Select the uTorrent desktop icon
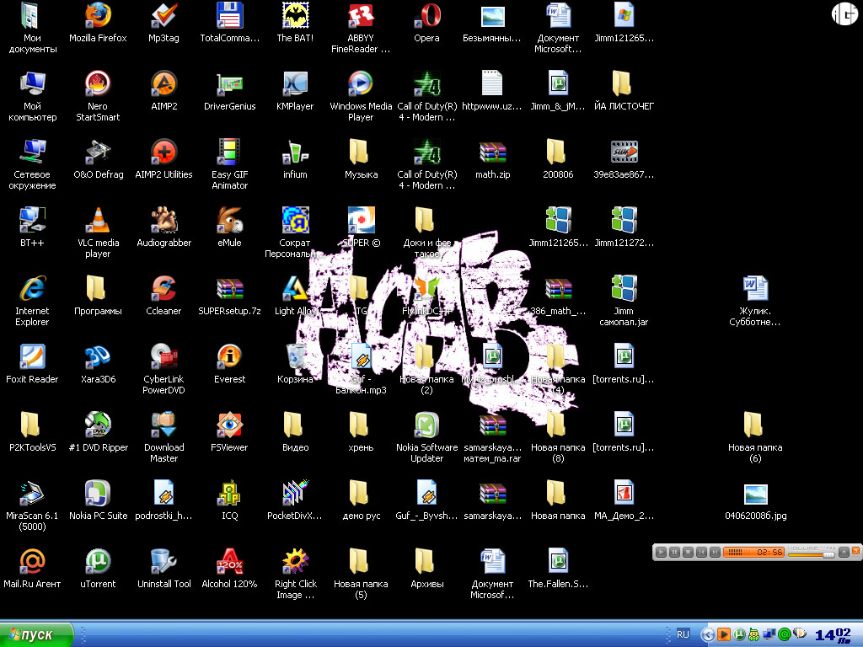The width and height of the screenshot is (863, 647). pos(98,569)
